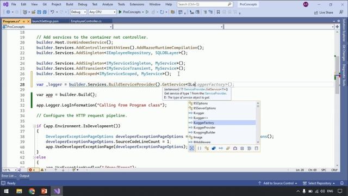
Task: Start debugging ProConcepts
Action: [129, 12]
